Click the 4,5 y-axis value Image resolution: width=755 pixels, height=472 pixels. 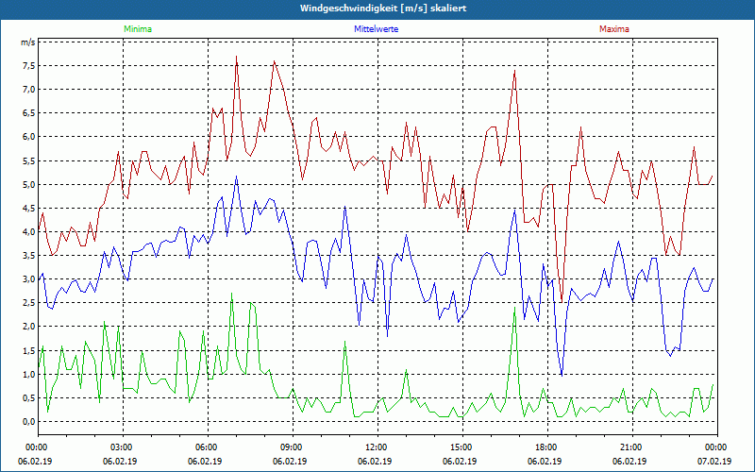click(x=29, y=208)
